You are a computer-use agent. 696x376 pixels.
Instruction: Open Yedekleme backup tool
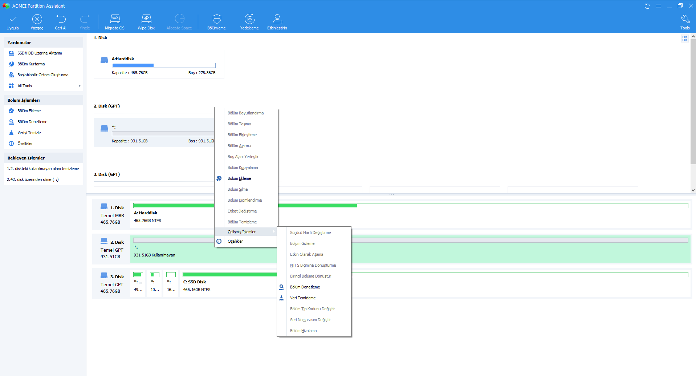249,22
